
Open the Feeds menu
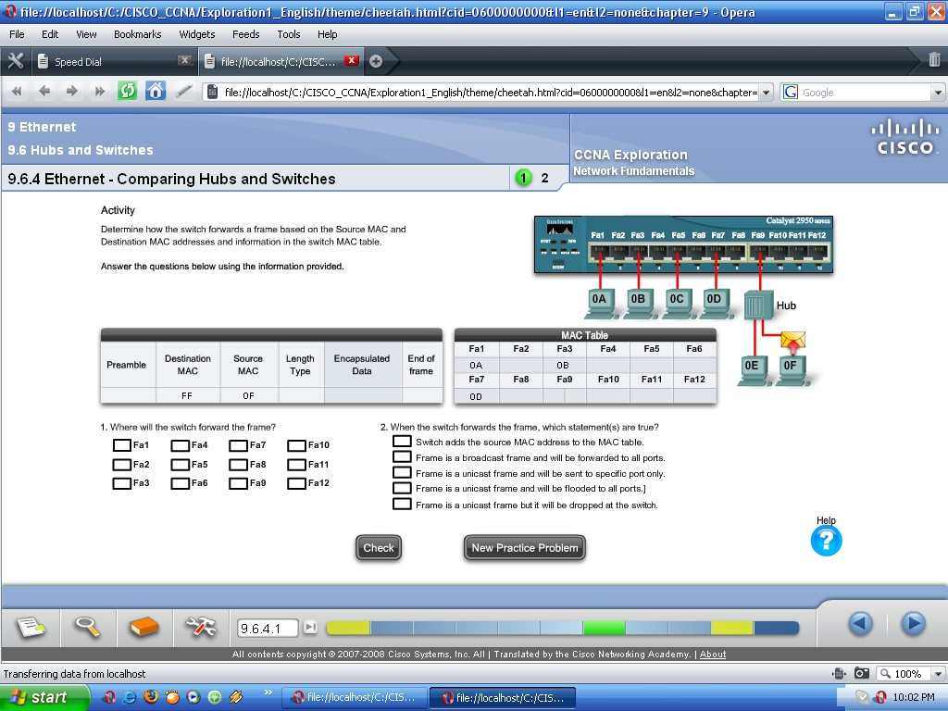tap(245, 34)
